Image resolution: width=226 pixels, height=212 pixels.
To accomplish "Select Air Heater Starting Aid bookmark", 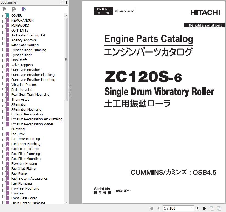I will pyautogui.click(x=28, y=35).
